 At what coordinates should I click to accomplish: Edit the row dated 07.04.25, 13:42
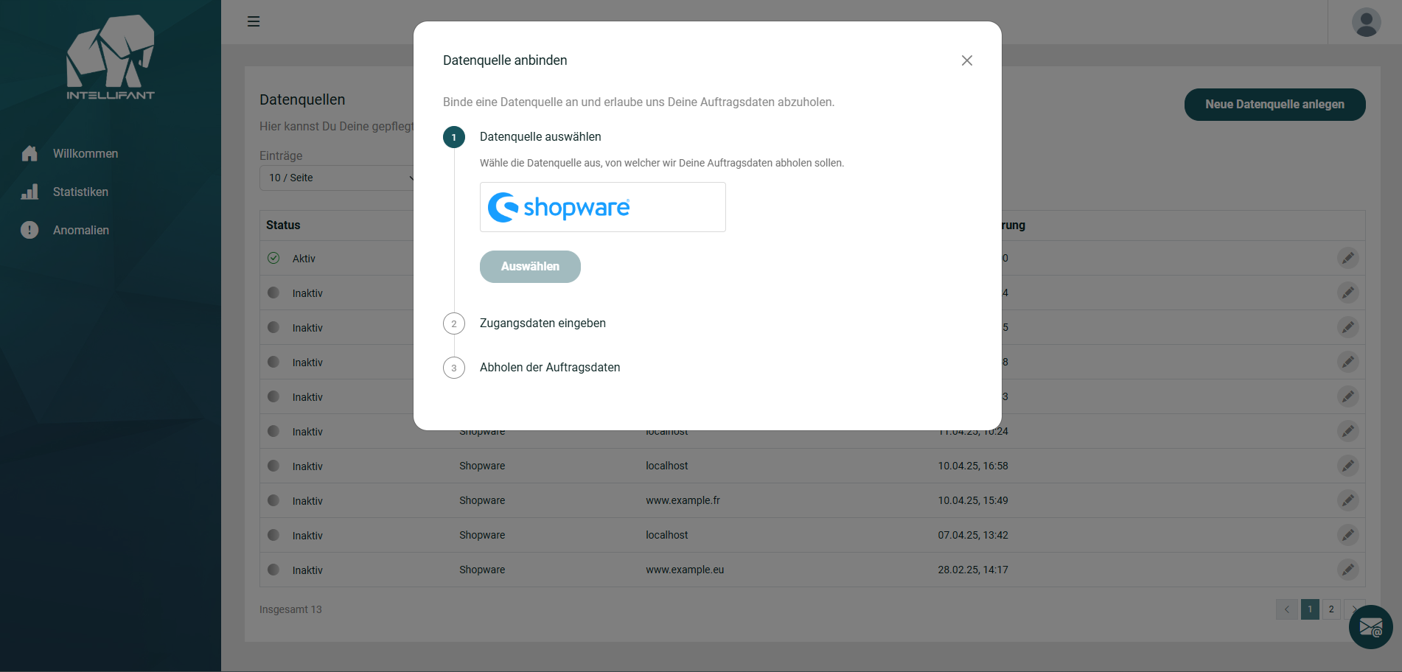pyautogui.click(x=1347, y=535)
